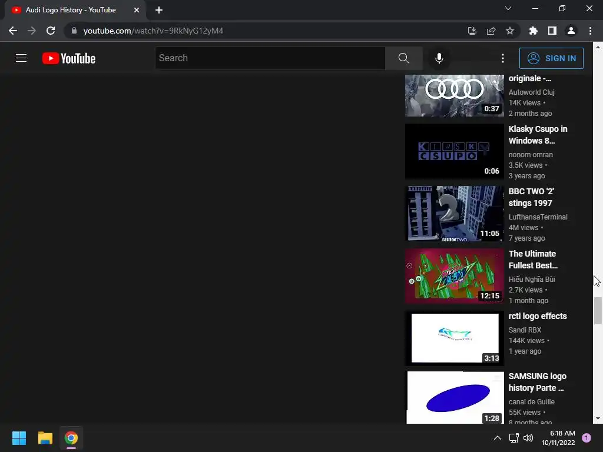Open the YouTube hamburger guide menu

click(21, 58)
